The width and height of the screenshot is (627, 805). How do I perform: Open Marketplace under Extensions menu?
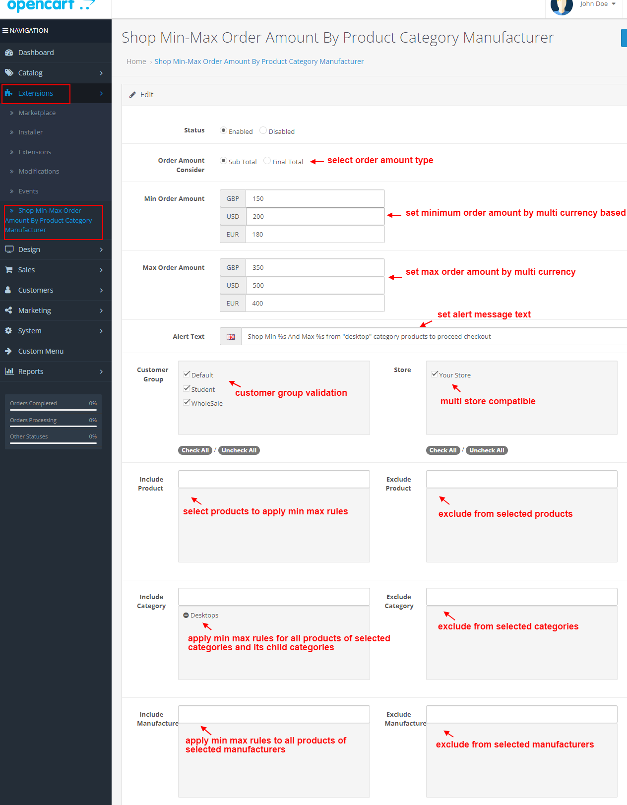pyautogui.click(x=37, y=113)
